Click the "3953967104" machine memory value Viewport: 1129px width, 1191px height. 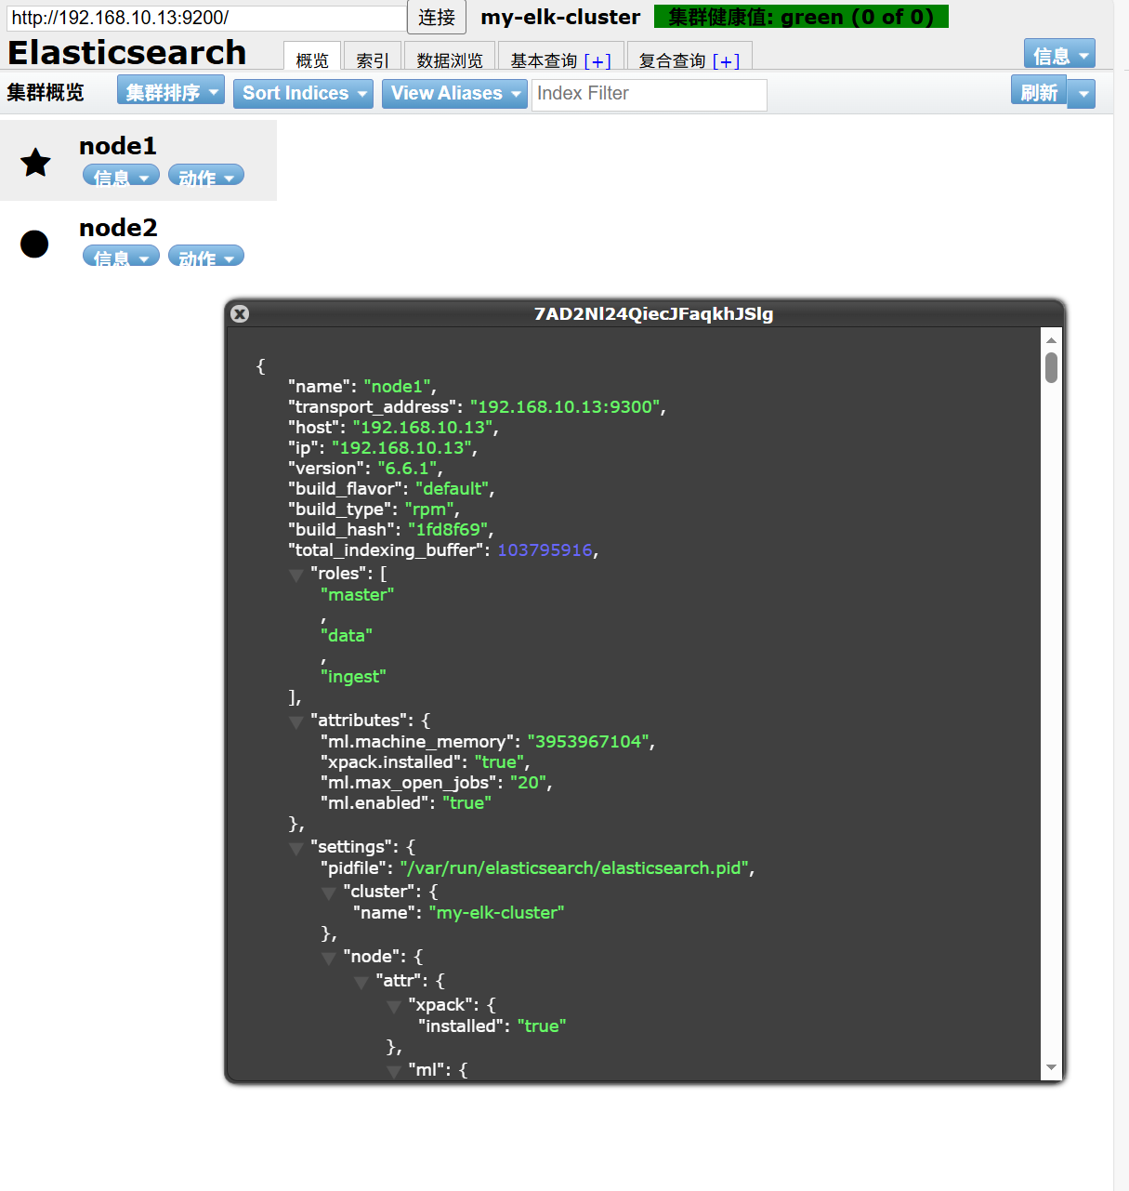588,741
